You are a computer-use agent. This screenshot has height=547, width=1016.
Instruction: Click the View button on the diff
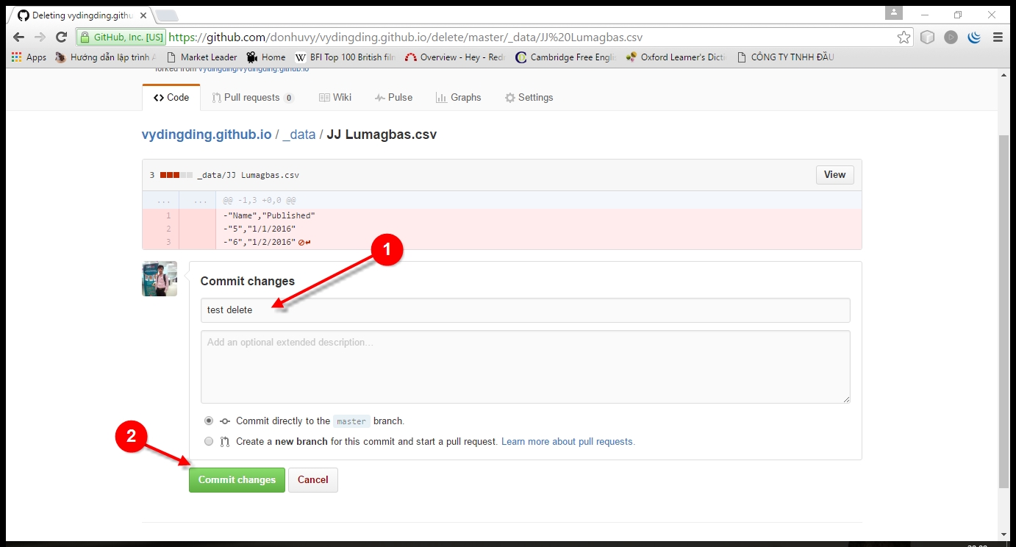point(834,174)
